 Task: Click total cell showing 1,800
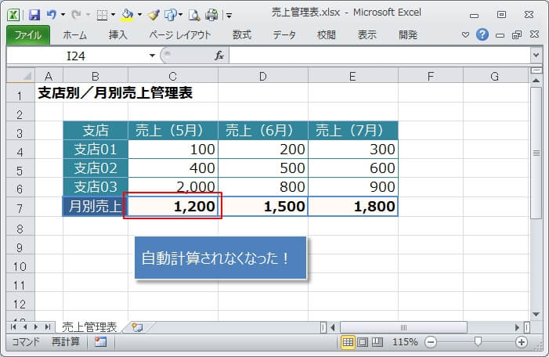[353, 207]
